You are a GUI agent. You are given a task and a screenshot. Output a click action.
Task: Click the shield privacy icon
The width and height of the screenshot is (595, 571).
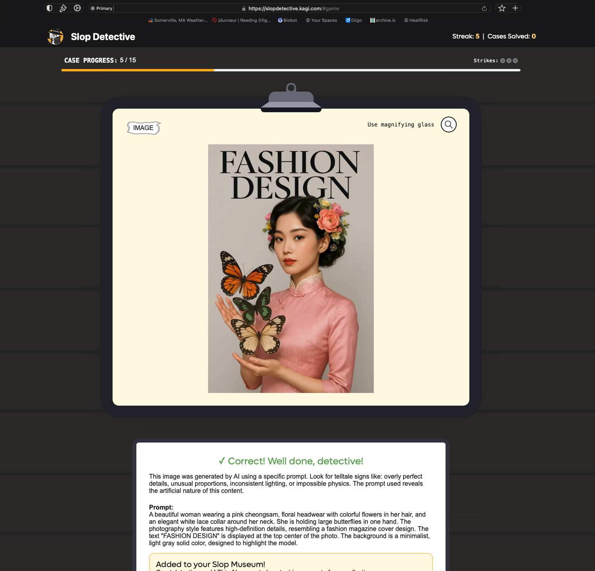(x=50, y=8)
